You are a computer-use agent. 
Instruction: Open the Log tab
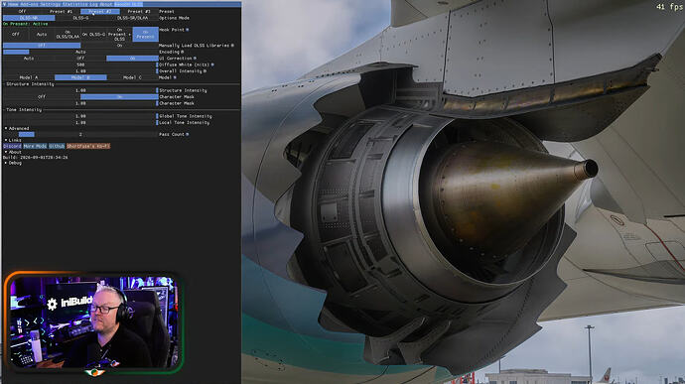click(x=94, y=4)
